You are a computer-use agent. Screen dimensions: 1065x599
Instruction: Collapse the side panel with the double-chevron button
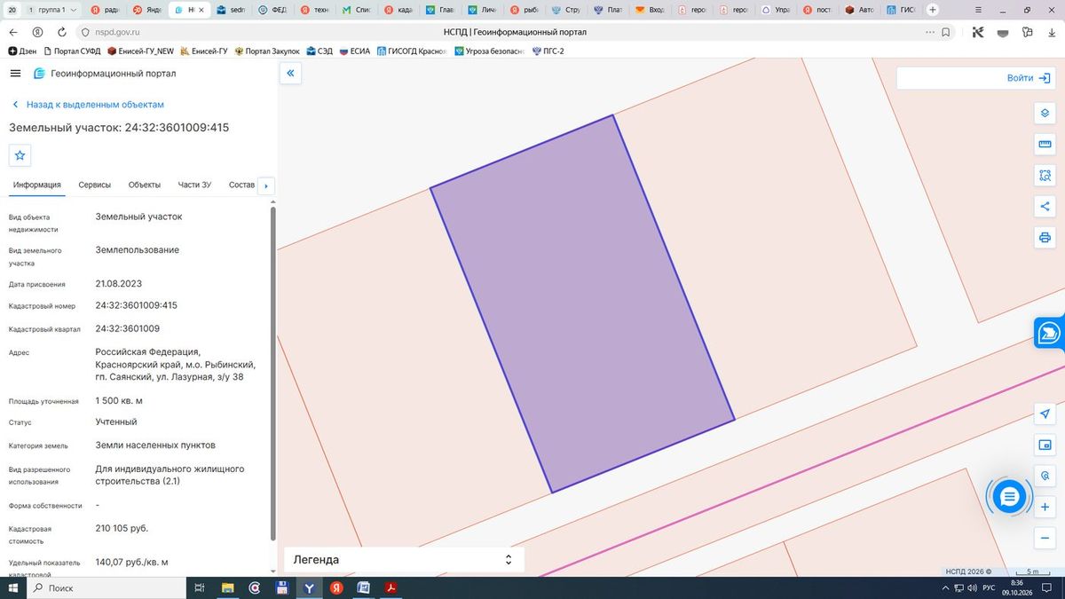[x=290, y=74]
